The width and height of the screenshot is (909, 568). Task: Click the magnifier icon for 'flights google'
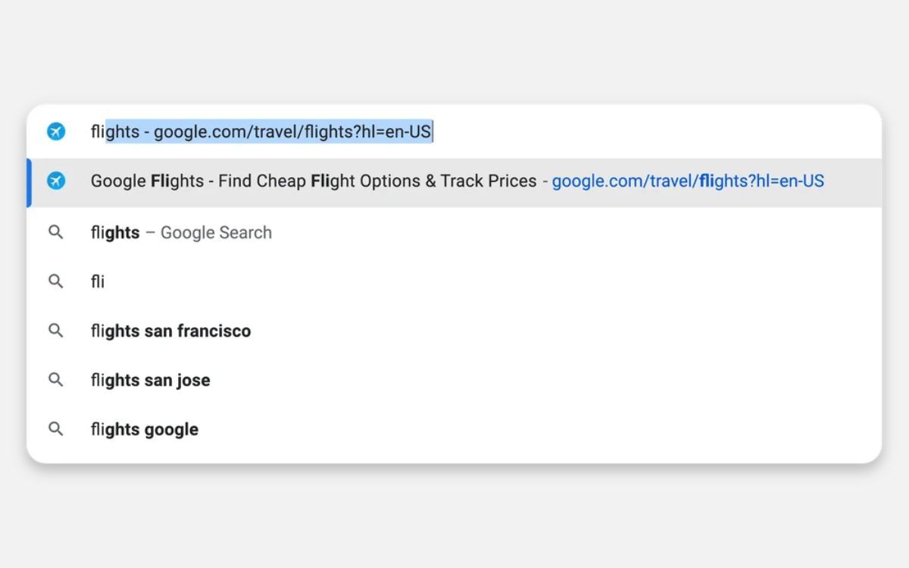[x=56, y=429]
